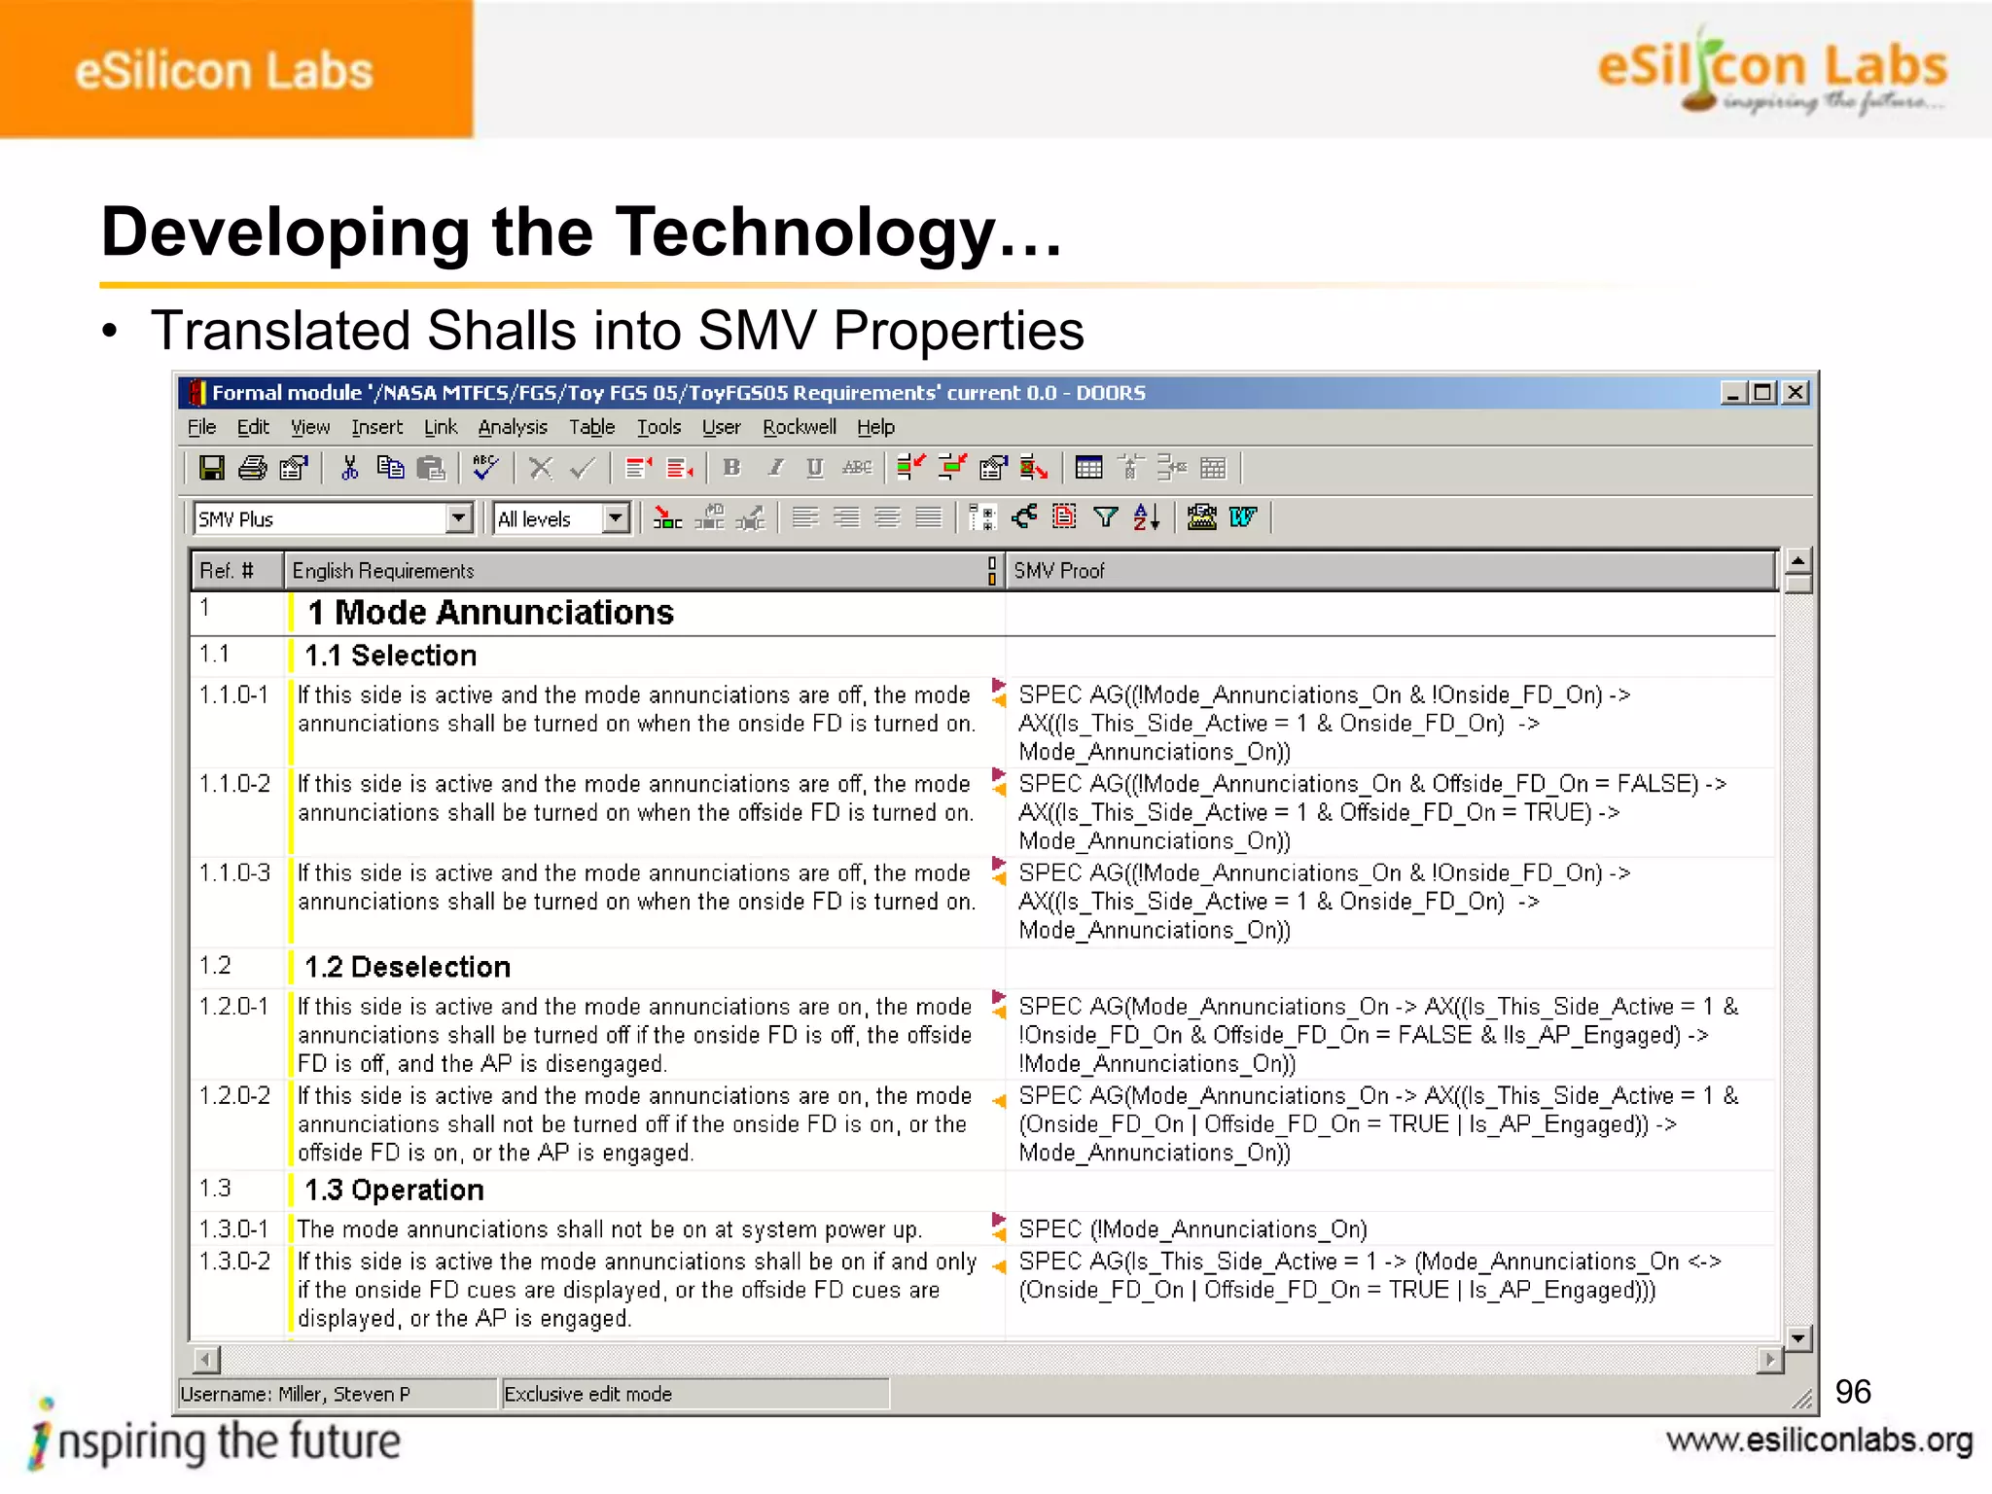Image resolution: width=1992 pixels, height=1494 pixels.
Task: Save the module with the floppy disk icon
Action: [211, 469]
